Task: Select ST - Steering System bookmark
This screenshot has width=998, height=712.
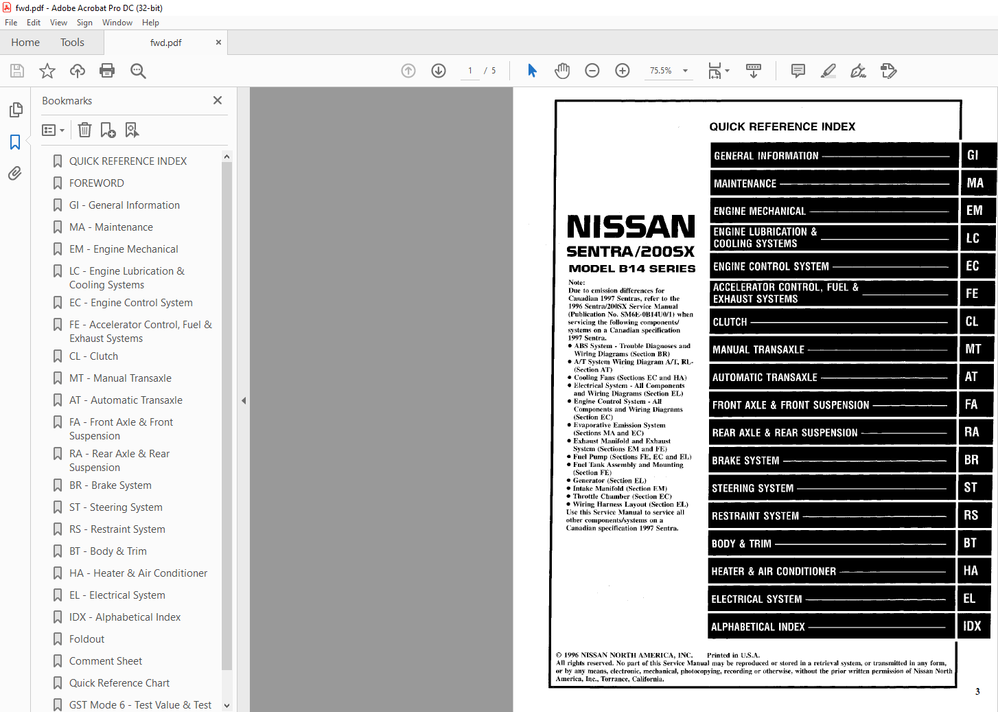Action: pos(116,507)
